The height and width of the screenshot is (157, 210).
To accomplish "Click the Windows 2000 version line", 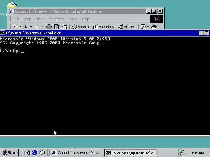I will point(55,39).
